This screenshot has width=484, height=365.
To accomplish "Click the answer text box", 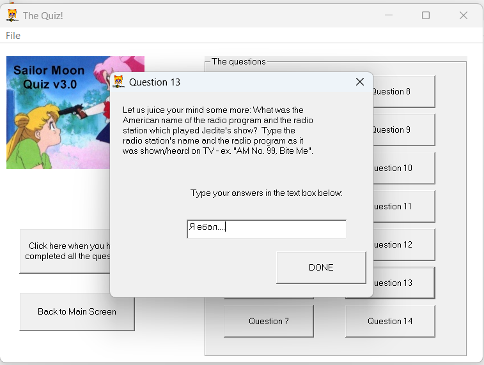I will click(266, 229).
